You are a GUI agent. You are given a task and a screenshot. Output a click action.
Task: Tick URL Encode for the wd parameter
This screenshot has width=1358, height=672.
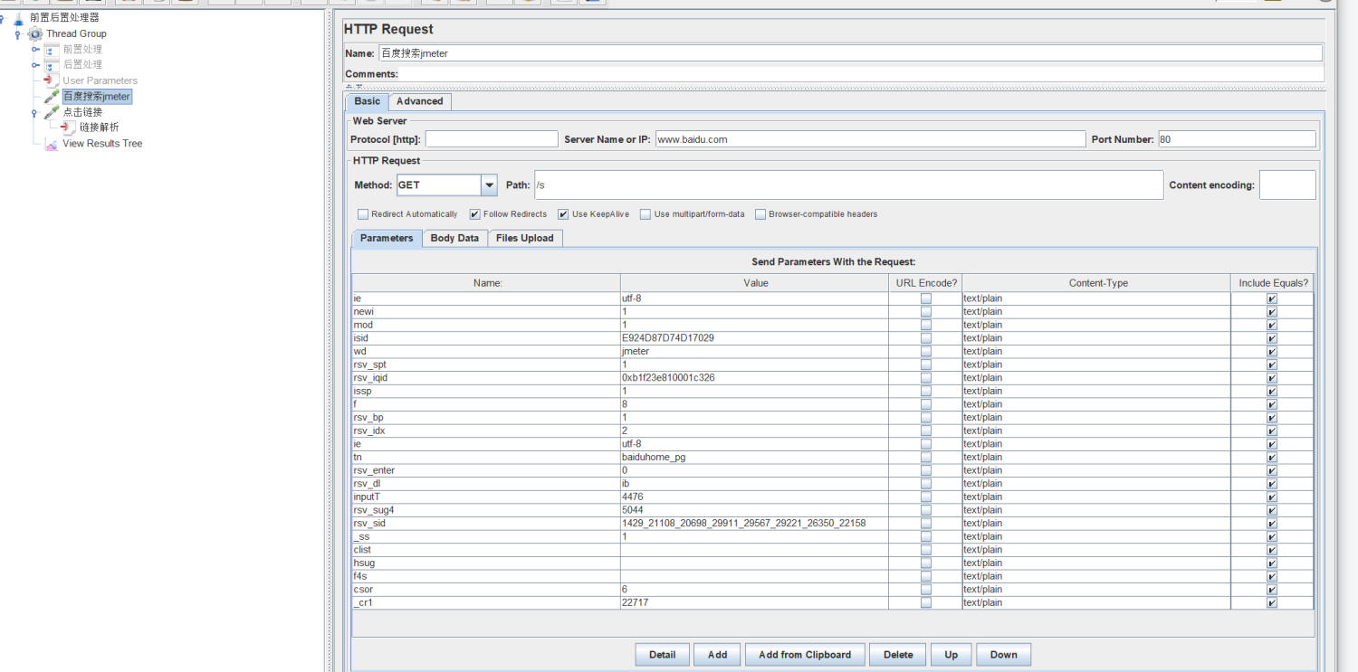[925, 351]
